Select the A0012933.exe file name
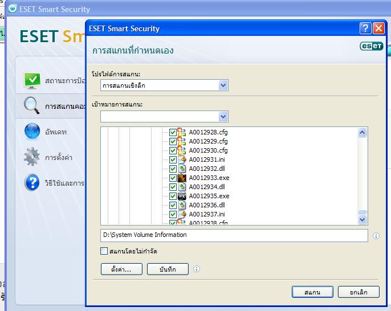This screenshot has height=311, width=391. (x=209, y=178)
